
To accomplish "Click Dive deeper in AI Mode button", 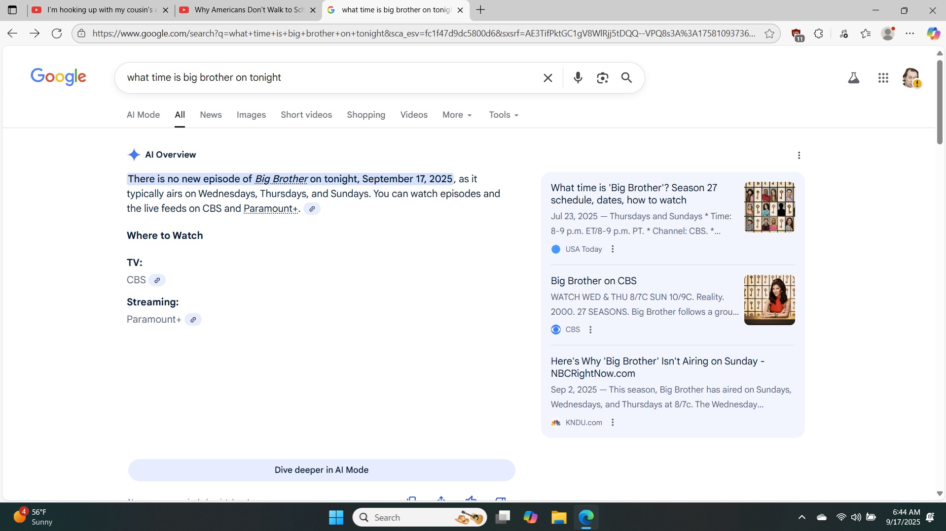I will 322,470.
